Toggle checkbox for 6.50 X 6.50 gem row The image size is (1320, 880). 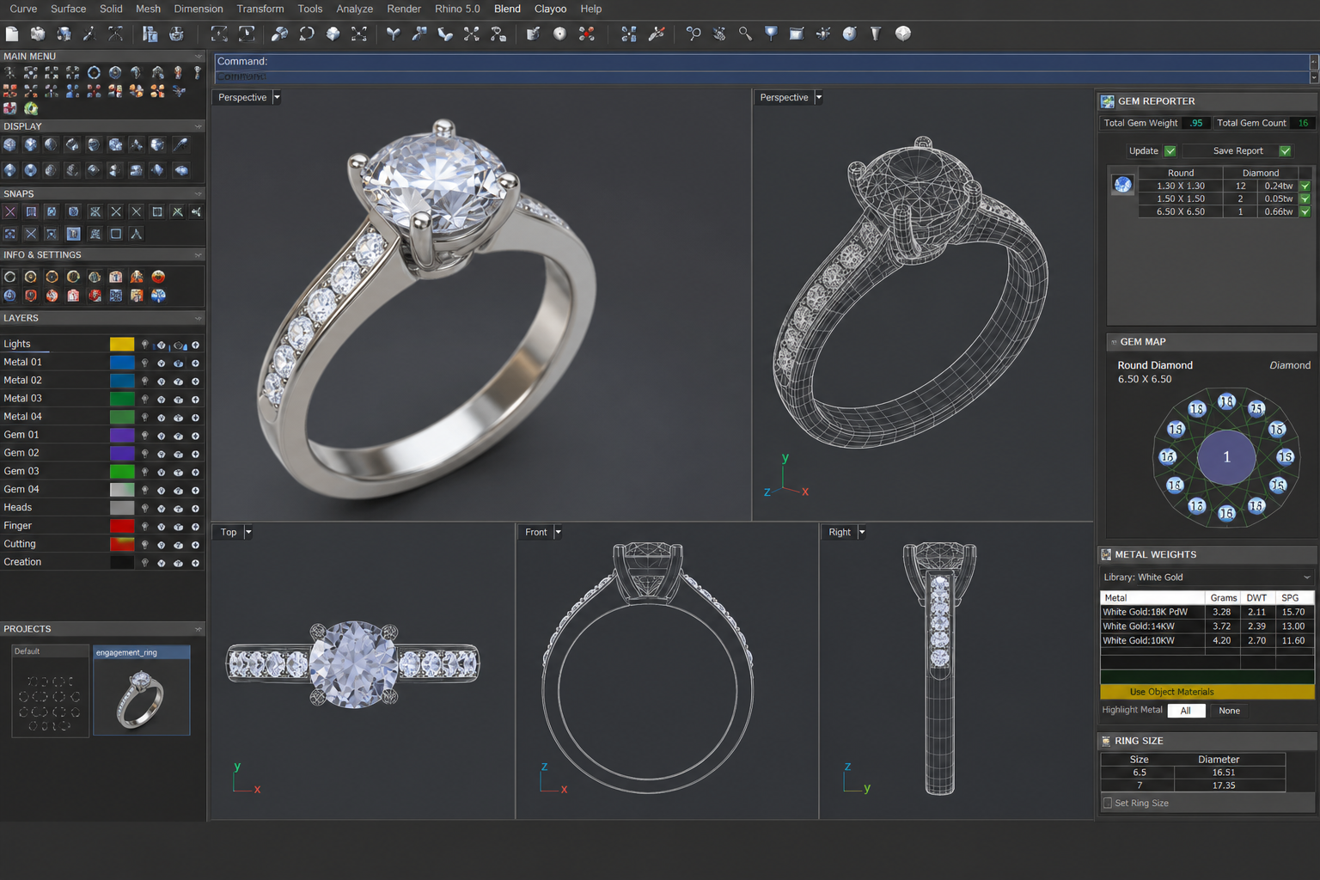[1305, 211]
